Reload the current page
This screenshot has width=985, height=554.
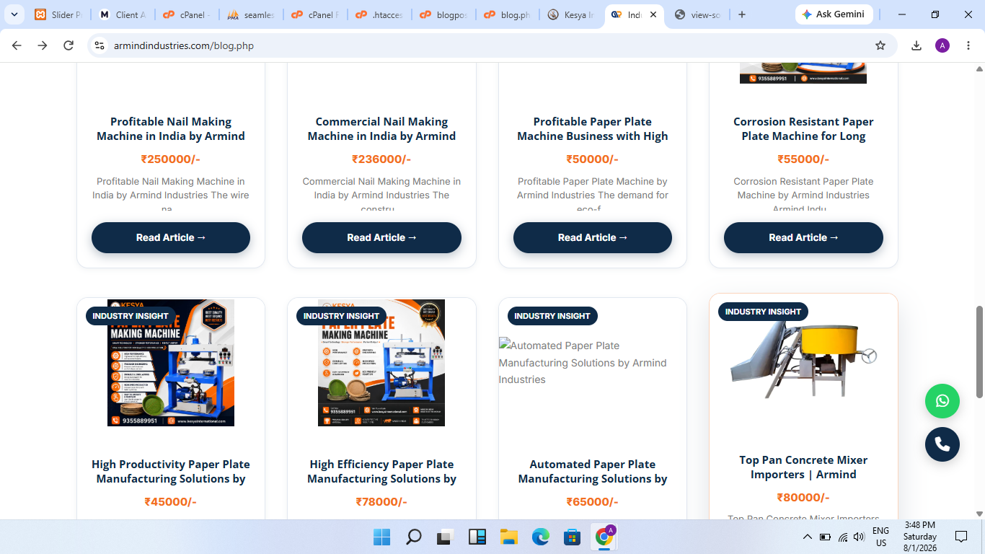[x=69, y=45]
